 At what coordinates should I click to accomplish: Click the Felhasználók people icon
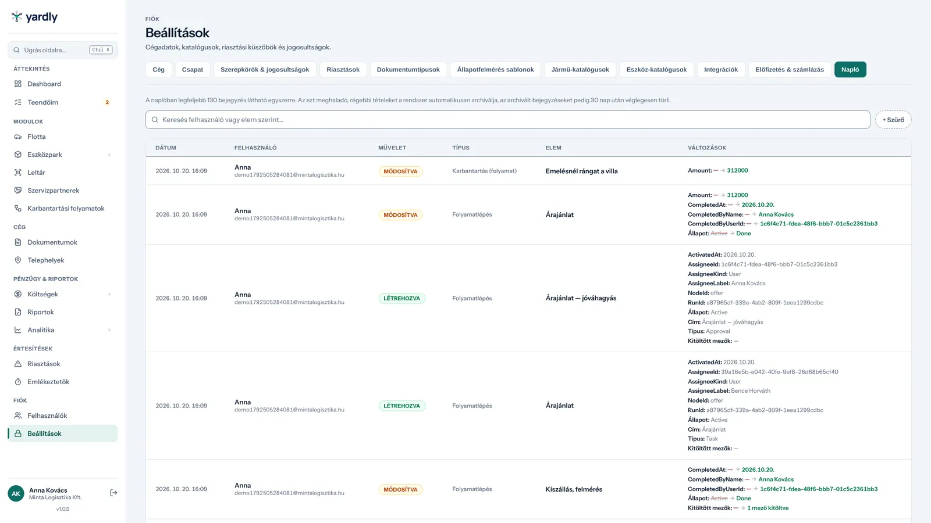coord(17,415)
